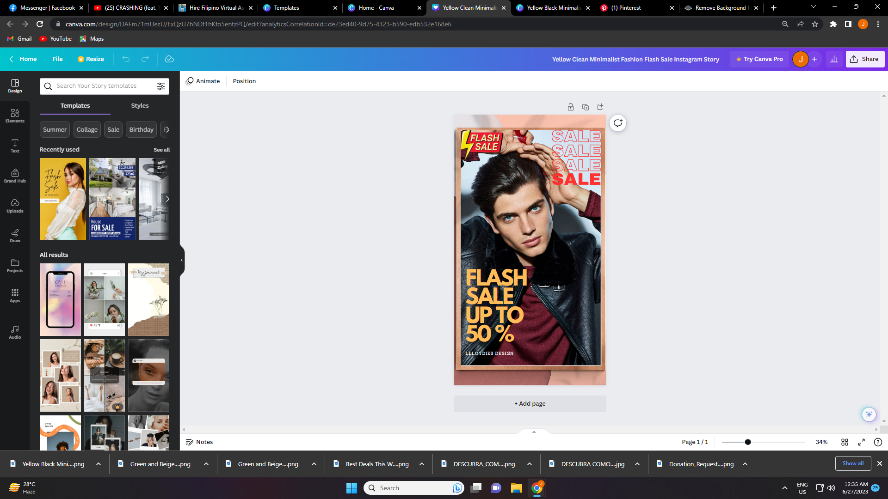Click the plus icon to add collaborators
The width and height of the screenshot is (888, 499).
click(x=814, y=59)
